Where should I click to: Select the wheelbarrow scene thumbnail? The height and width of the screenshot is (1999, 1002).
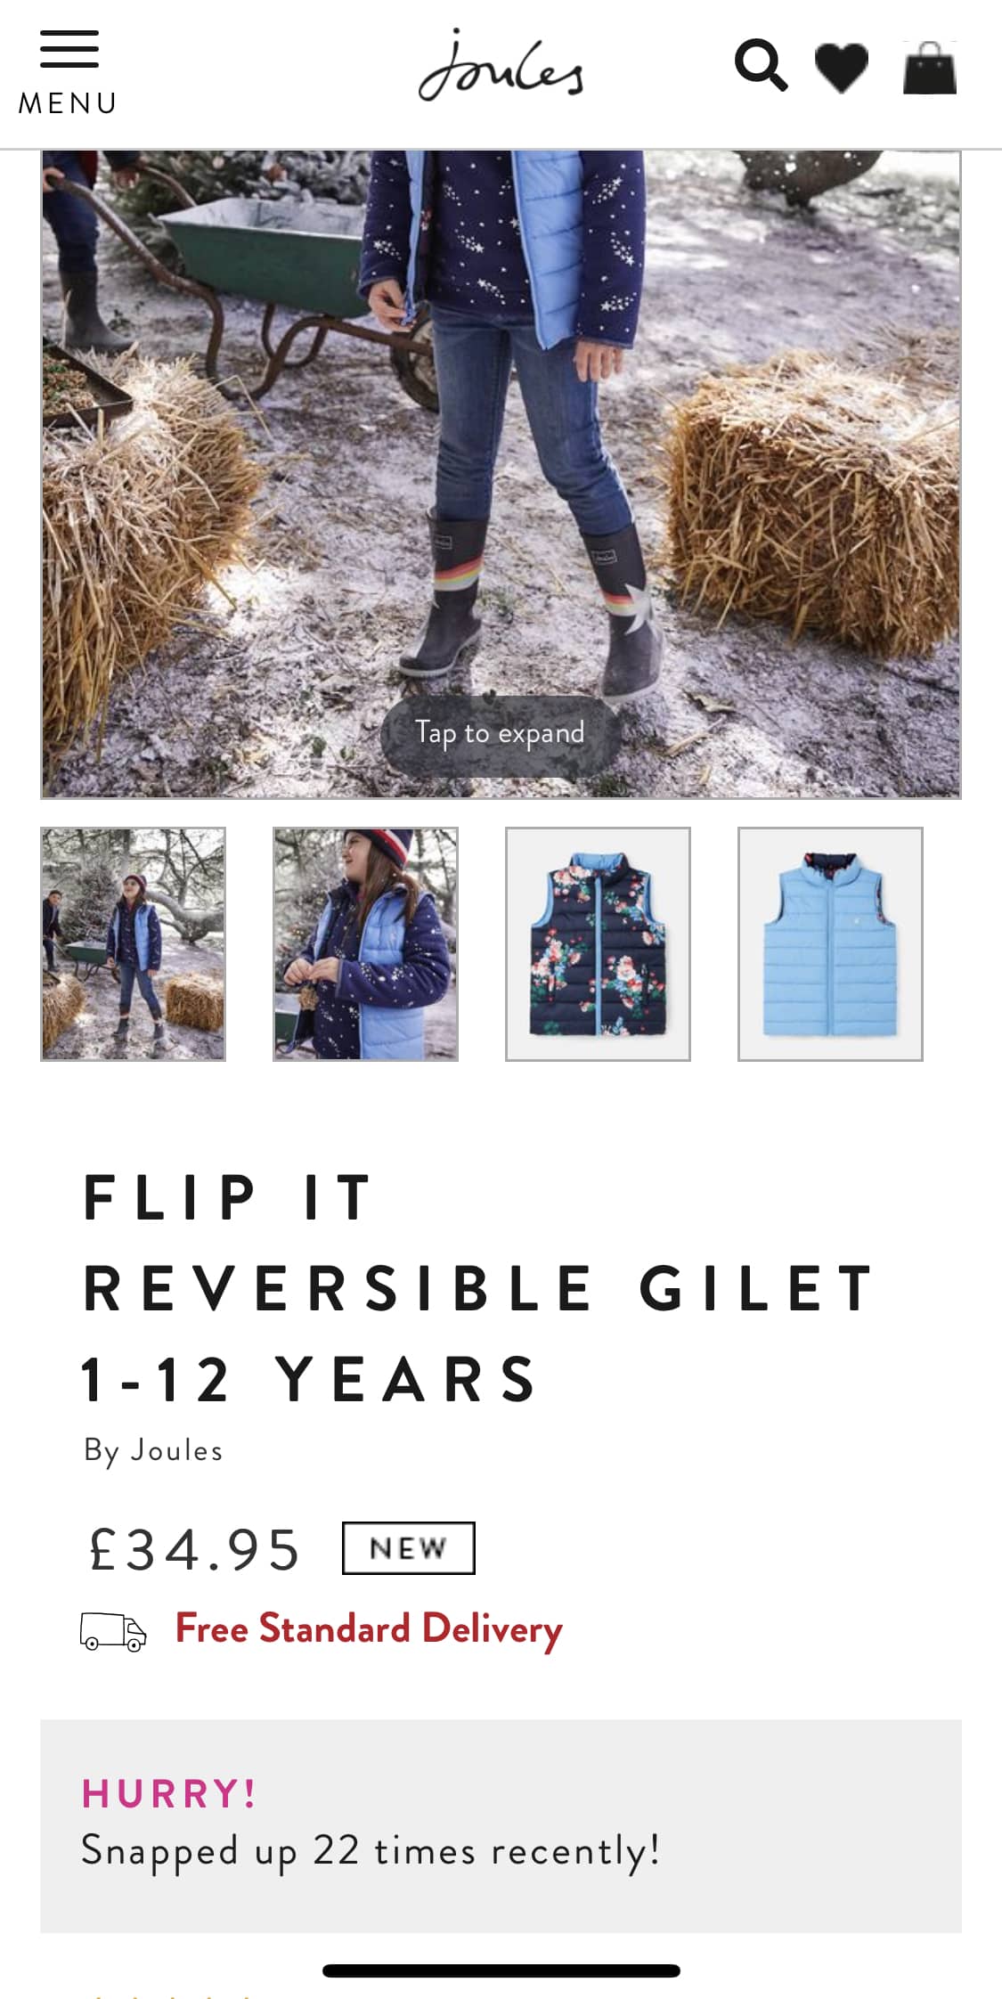[x=133, y=943]
